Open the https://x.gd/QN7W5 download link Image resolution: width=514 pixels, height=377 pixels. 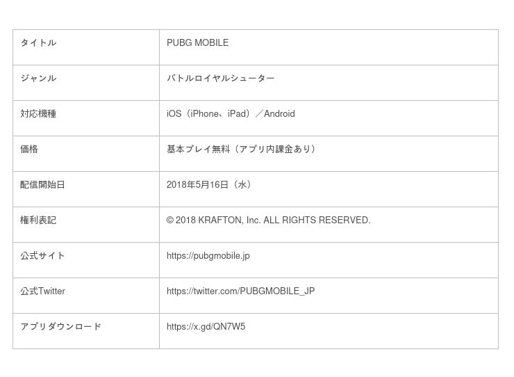[x=206, y=327]
